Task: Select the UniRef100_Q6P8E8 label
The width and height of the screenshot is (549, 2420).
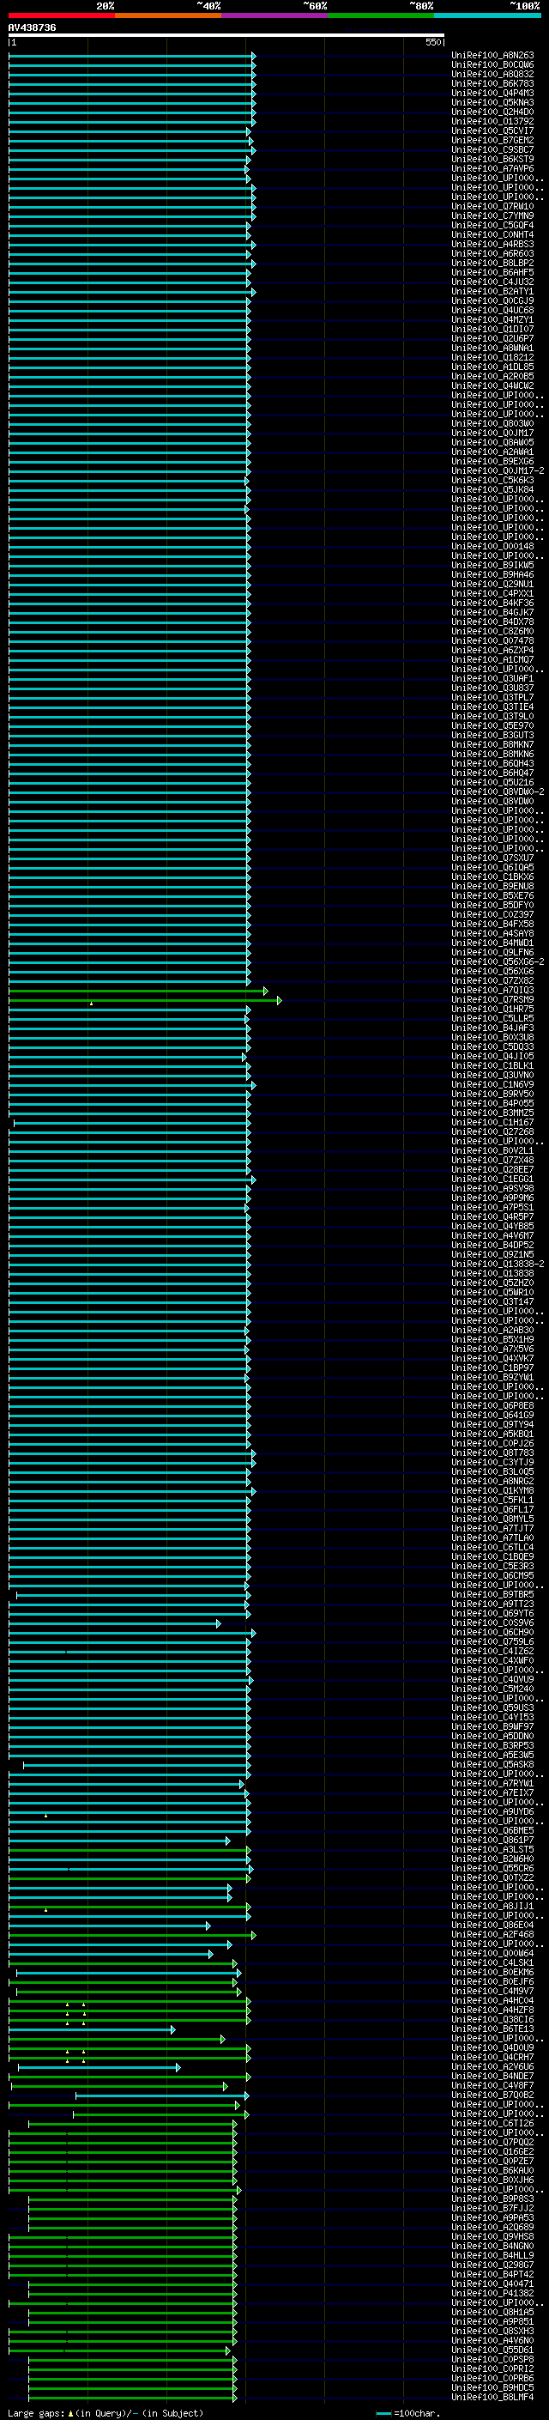Action: (492, 1405)
